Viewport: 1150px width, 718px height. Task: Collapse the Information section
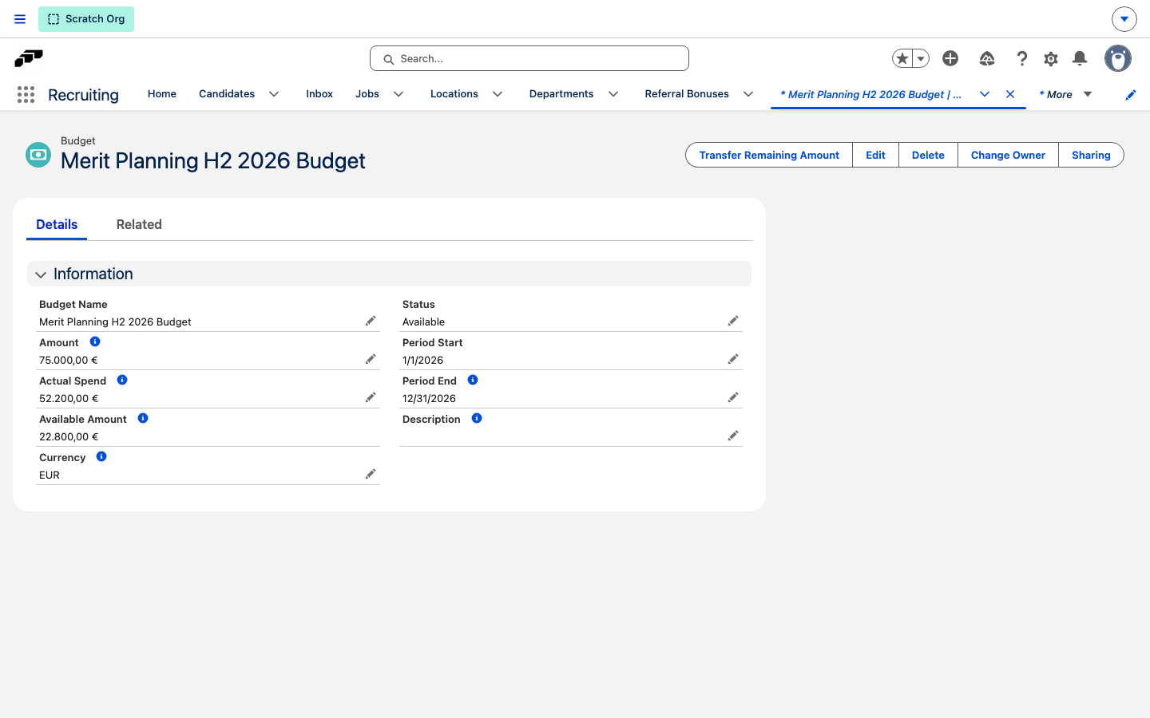[41, 274]
